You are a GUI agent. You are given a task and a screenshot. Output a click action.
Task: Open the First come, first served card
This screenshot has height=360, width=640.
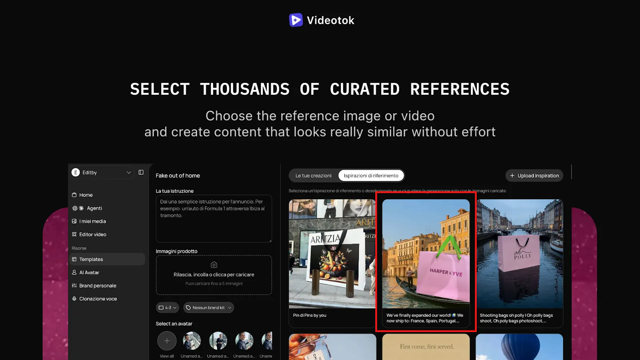(426, 347)
